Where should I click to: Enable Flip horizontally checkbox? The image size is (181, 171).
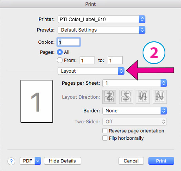(105, 138)
